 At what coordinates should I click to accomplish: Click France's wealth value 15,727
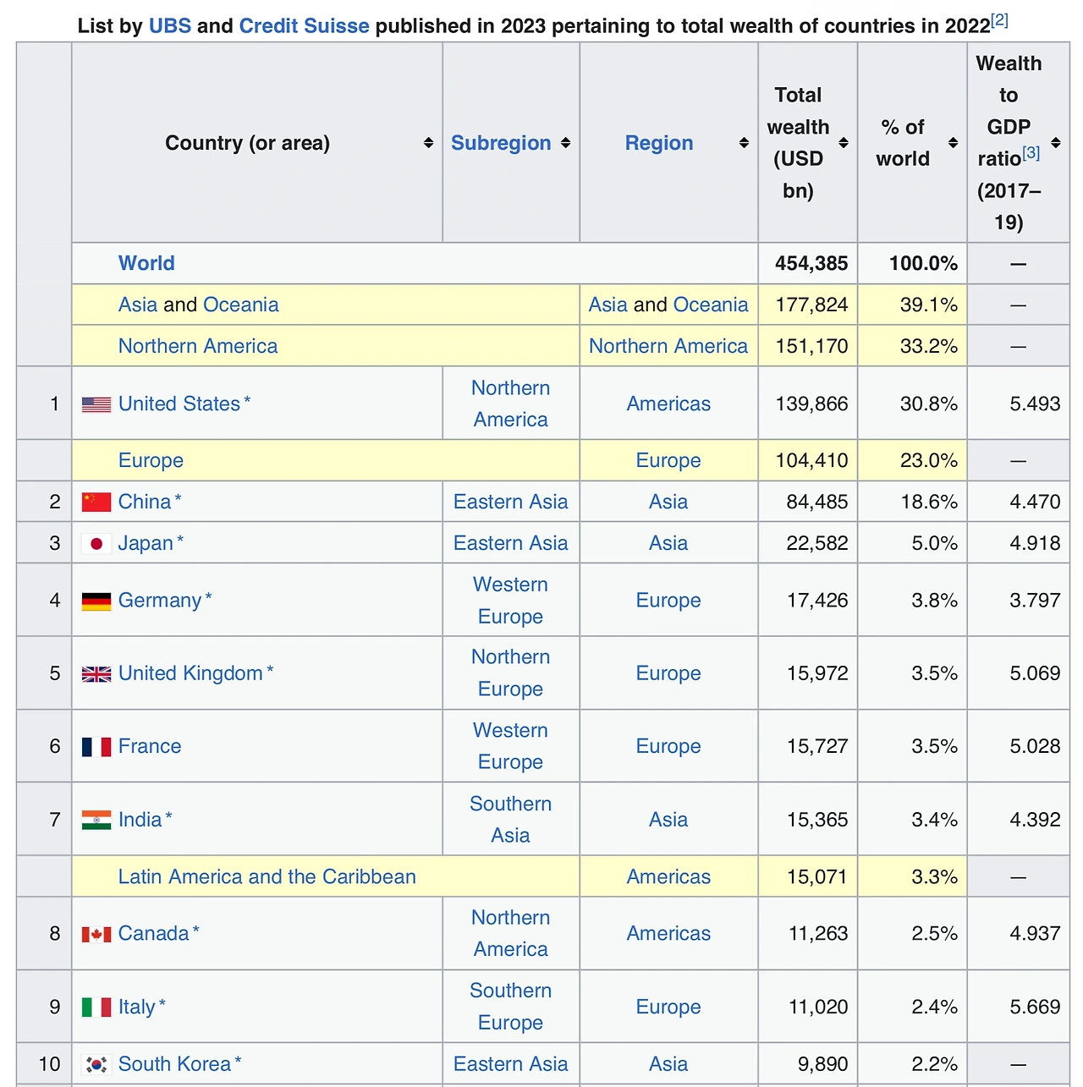(817, 746)
